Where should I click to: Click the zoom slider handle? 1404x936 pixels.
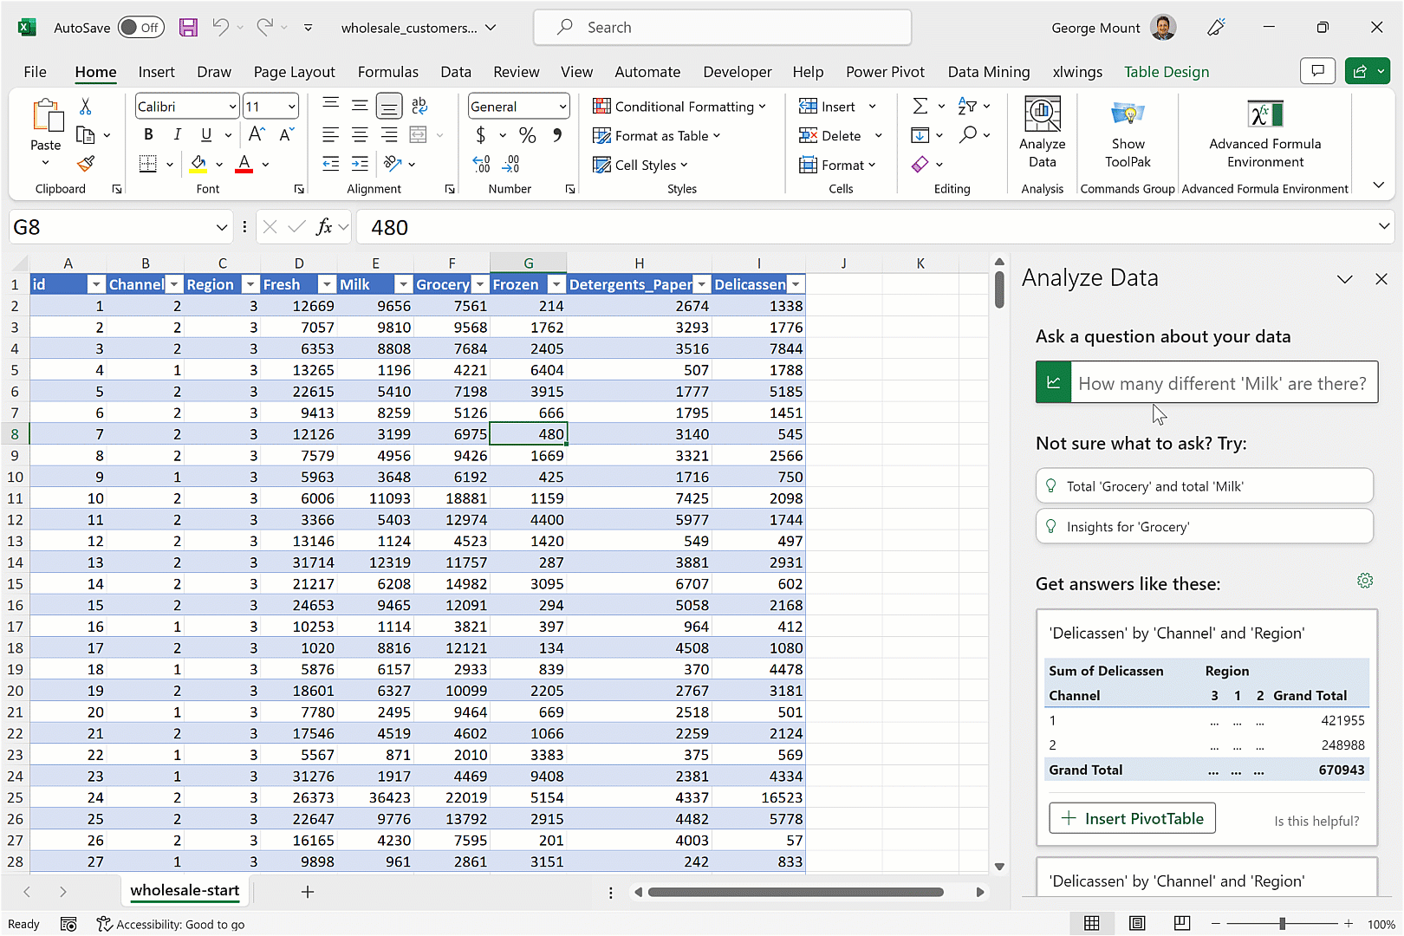[x=1282, y=924]
